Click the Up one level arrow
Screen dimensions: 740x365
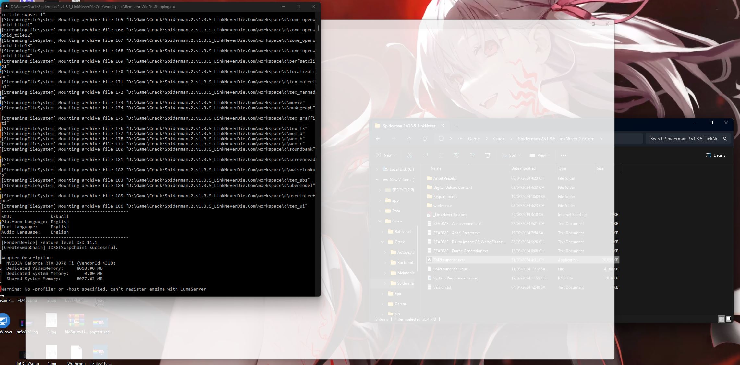(x=409, y=139)
